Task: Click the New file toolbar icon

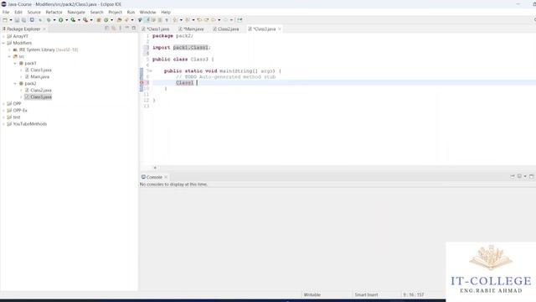Action: 5,20
